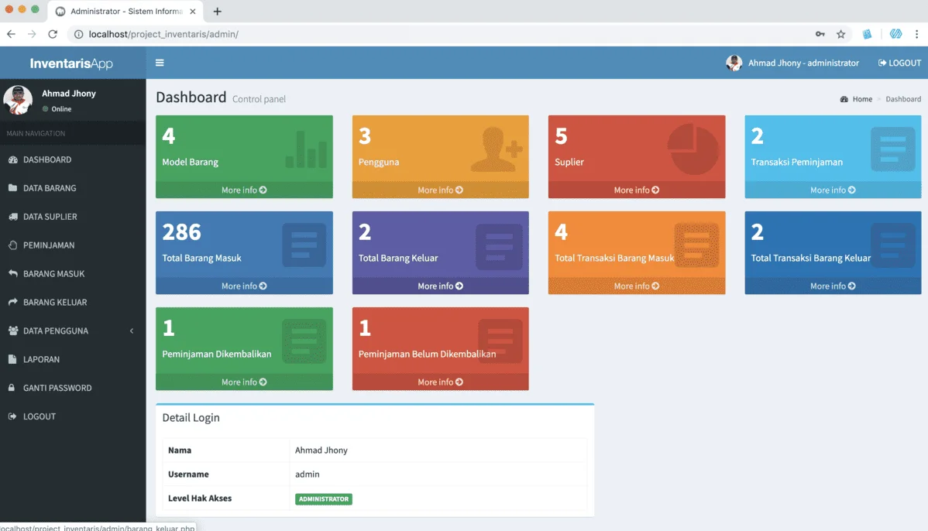Click the Barang Keluar share arrow icon
Image resolution: width=928 pixels, height=531 pixels.
click(x=12, y=303)
